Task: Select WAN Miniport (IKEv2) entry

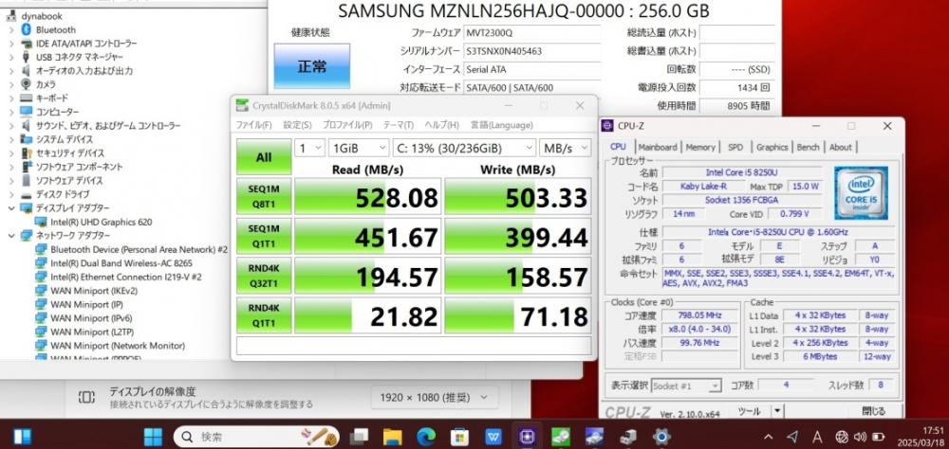Action: (x=96, y=290)
